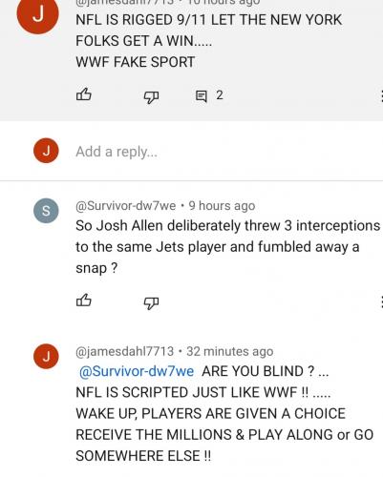383x477 pixels.
Task: Like the NFL IS RIGGED comment
Action: point(84,94)
